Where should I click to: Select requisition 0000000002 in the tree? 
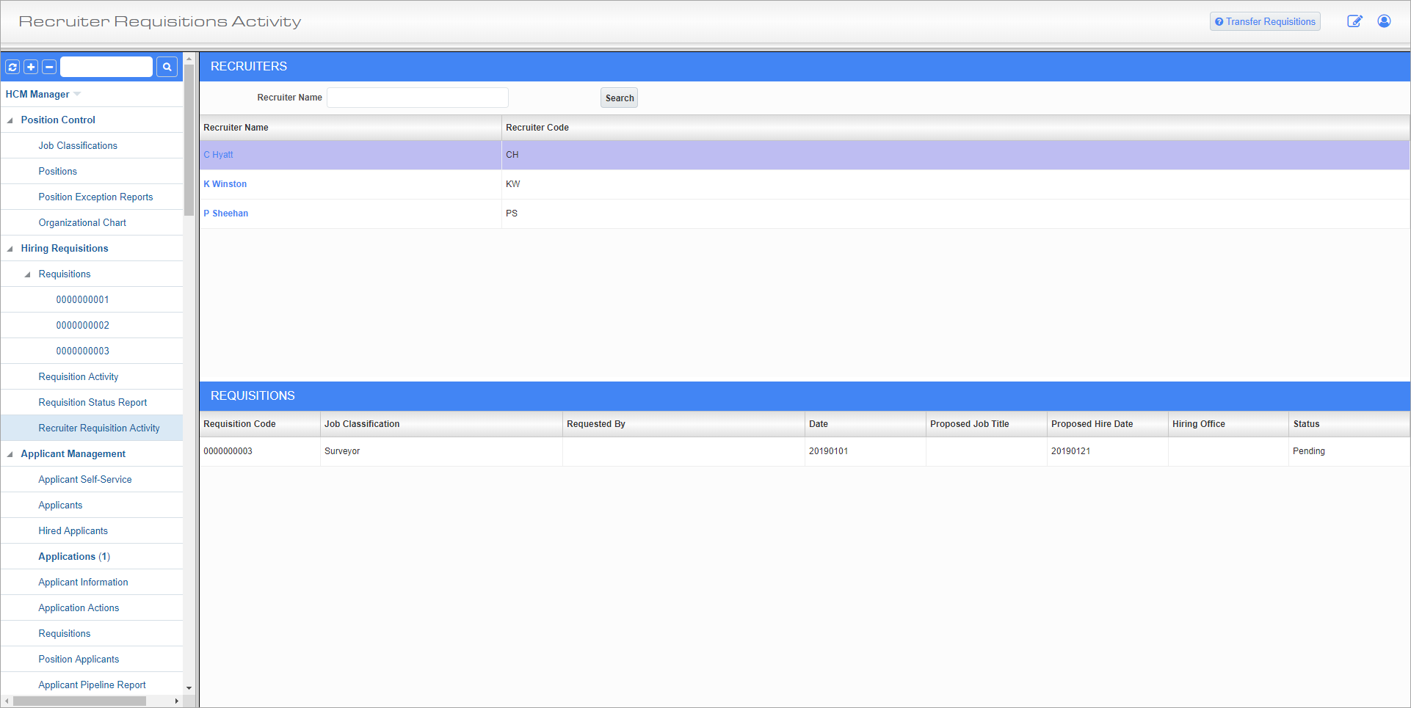(x=82, y=326)
